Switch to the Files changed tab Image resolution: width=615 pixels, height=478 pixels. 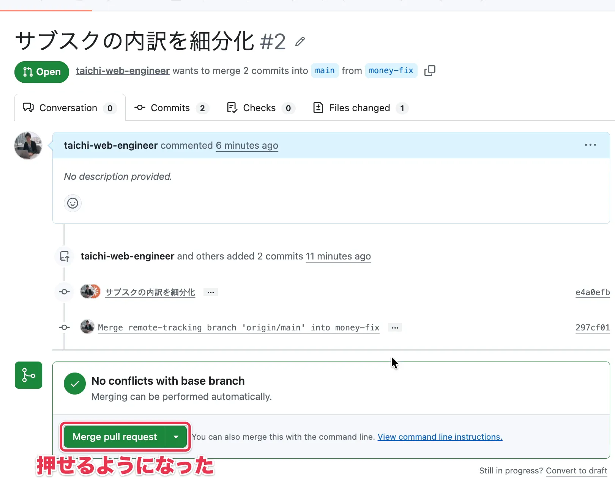coord(360,108)
